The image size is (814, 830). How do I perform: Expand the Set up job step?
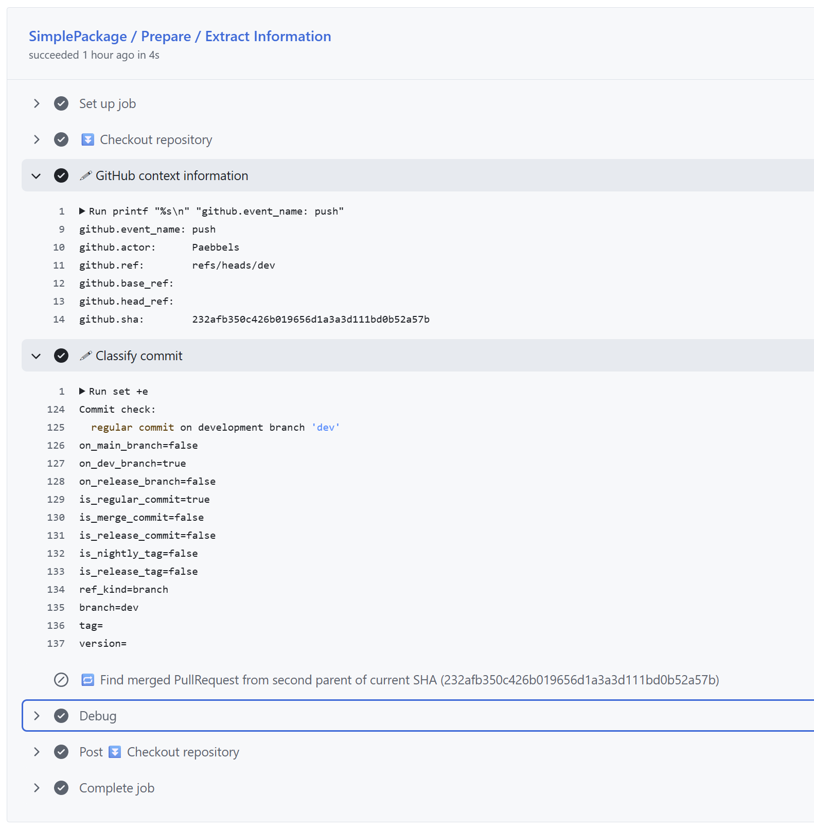pos(37,103)
